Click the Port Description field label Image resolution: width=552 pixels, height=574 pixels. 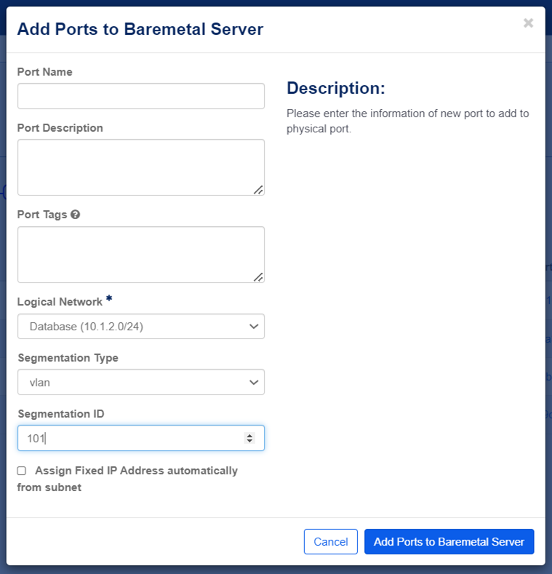(60, 128)
